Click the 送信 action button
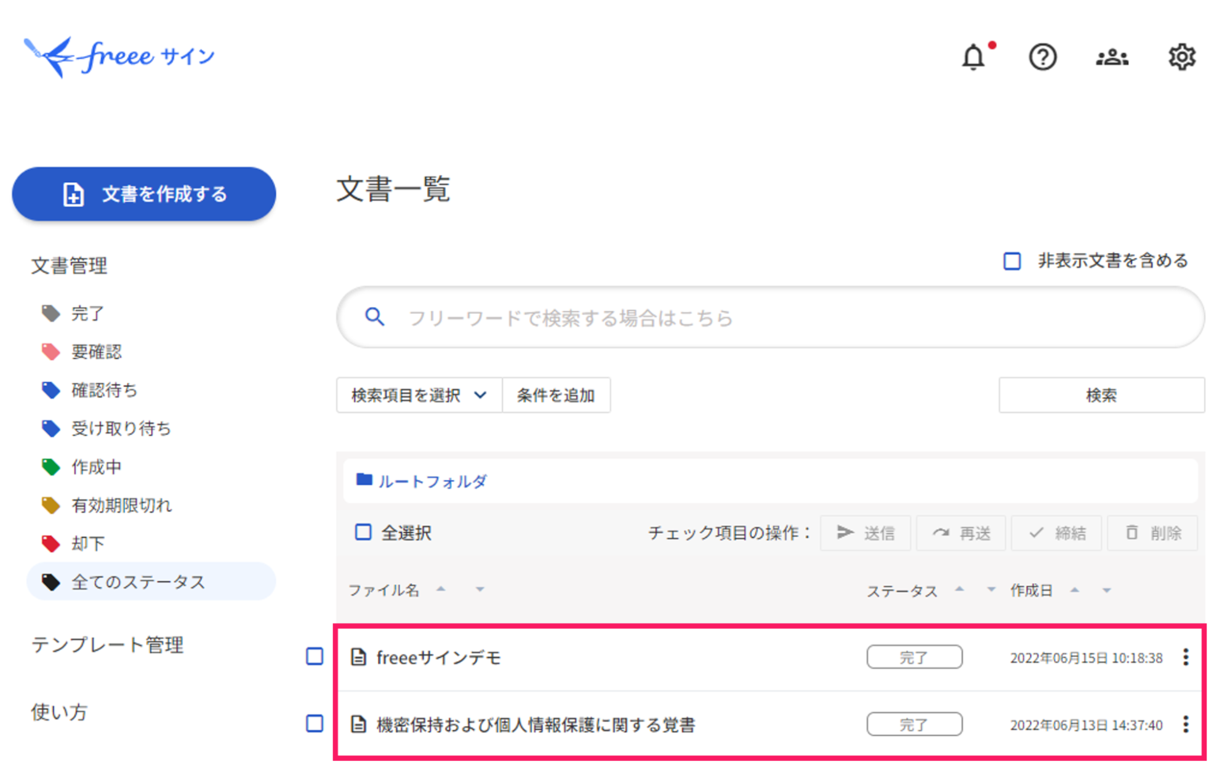 pyautogui.click(x=865, y=533)
